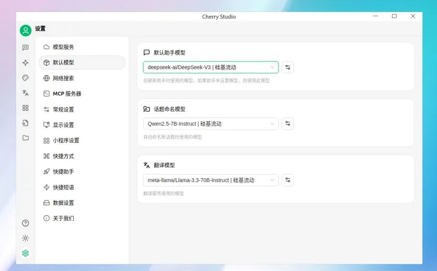
Task: Click the 话题命名模型 folder icon
Action: [146, 109]
